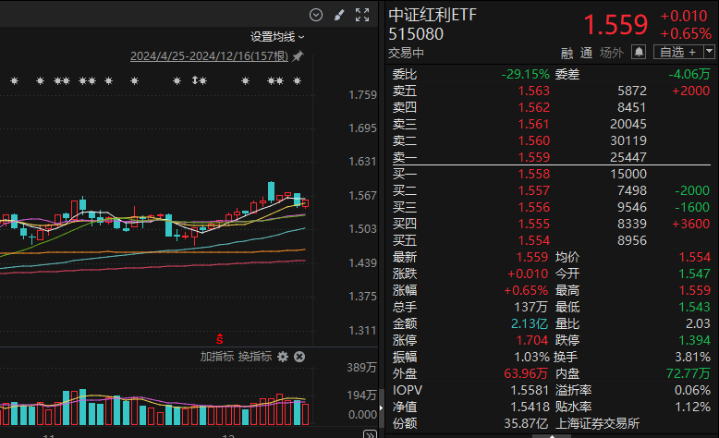Click the bell price alert icon
The width and height of the screenshot is (719, 438).
click(x=639, y=52)
